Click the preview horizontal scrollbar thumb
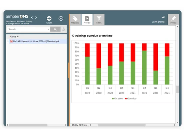The height and width of the screenshot is (138, 184). coord(122,125)
